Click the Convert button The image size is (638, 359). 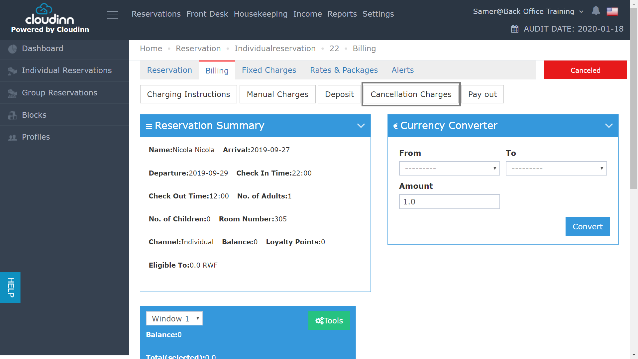tap(587, 227)
